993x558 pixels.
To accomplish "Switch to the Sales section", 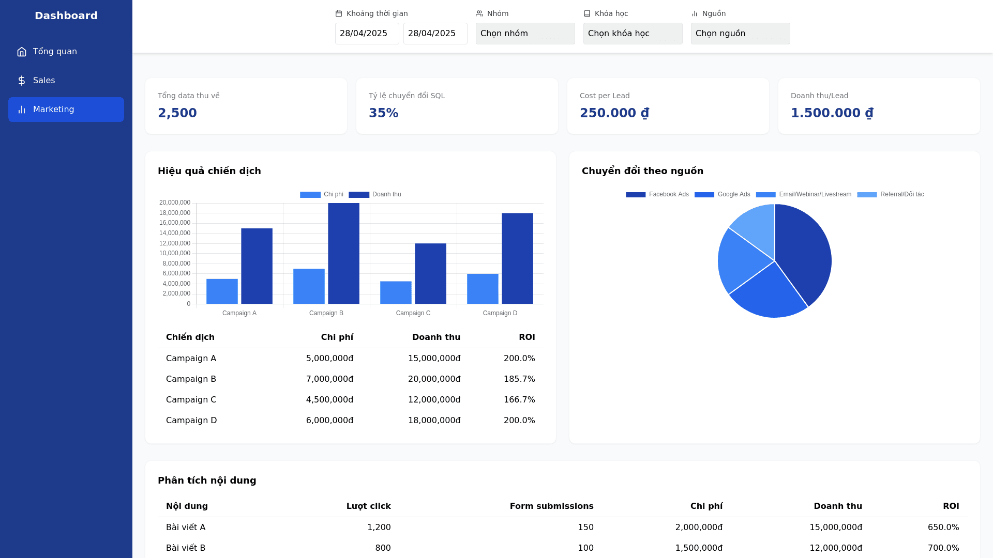I will pyautogui.click(x=44, y=81).
